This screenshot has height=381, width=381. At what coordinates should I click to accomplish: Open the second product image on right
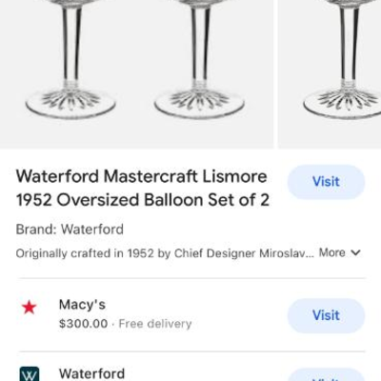[x=330, y=73]
